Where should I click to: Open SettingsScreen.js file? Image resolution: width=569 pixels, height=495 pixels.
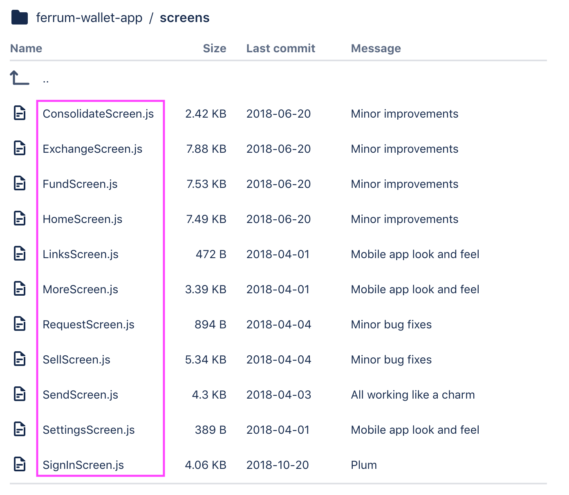[x=89, y=430]
